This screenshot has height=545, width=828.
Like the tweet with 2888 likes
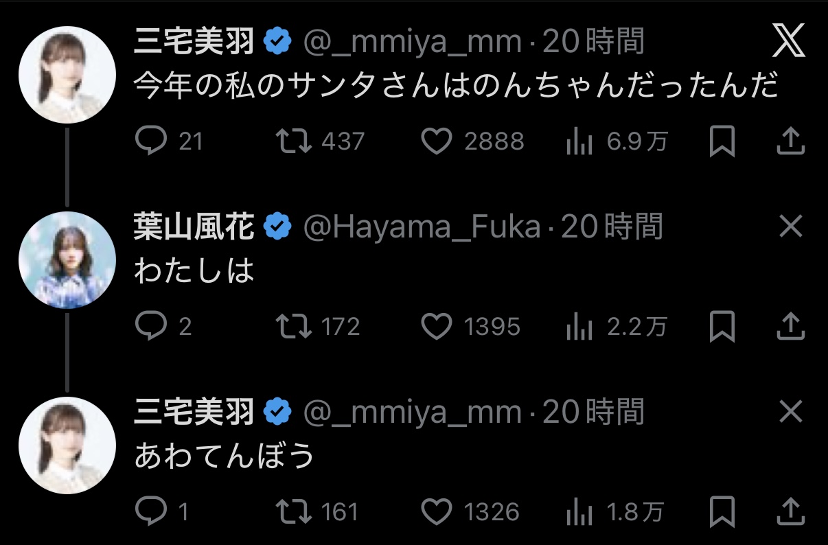click(x=436, y=142)
